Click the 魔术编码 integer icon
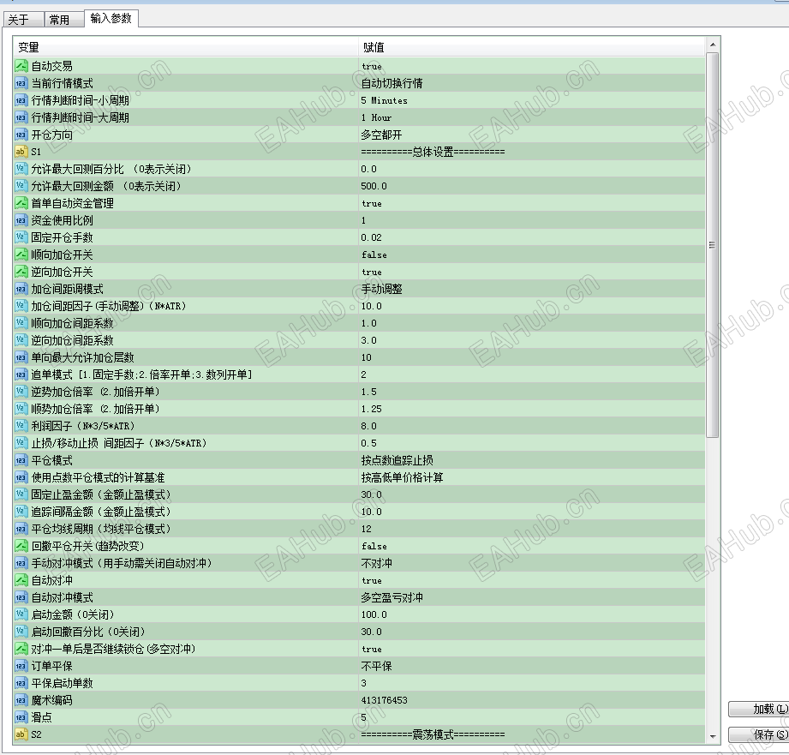789x755 pixels. [x=21, y=700]
